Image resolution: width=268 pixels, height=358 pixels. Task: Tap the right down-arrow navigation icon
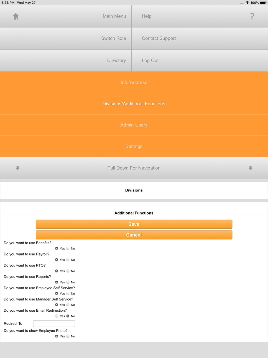coord(251,168)
